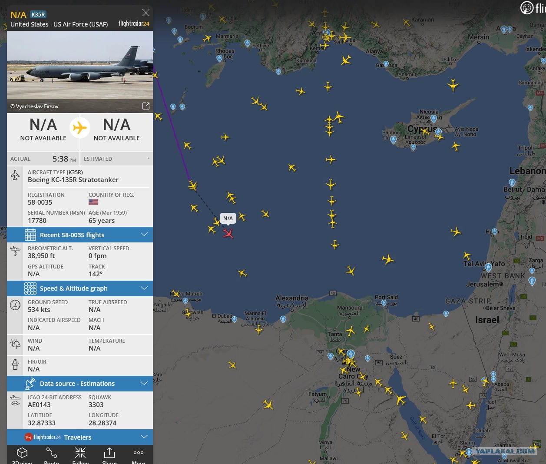Click the Israel country label on map

coord(487,320)
